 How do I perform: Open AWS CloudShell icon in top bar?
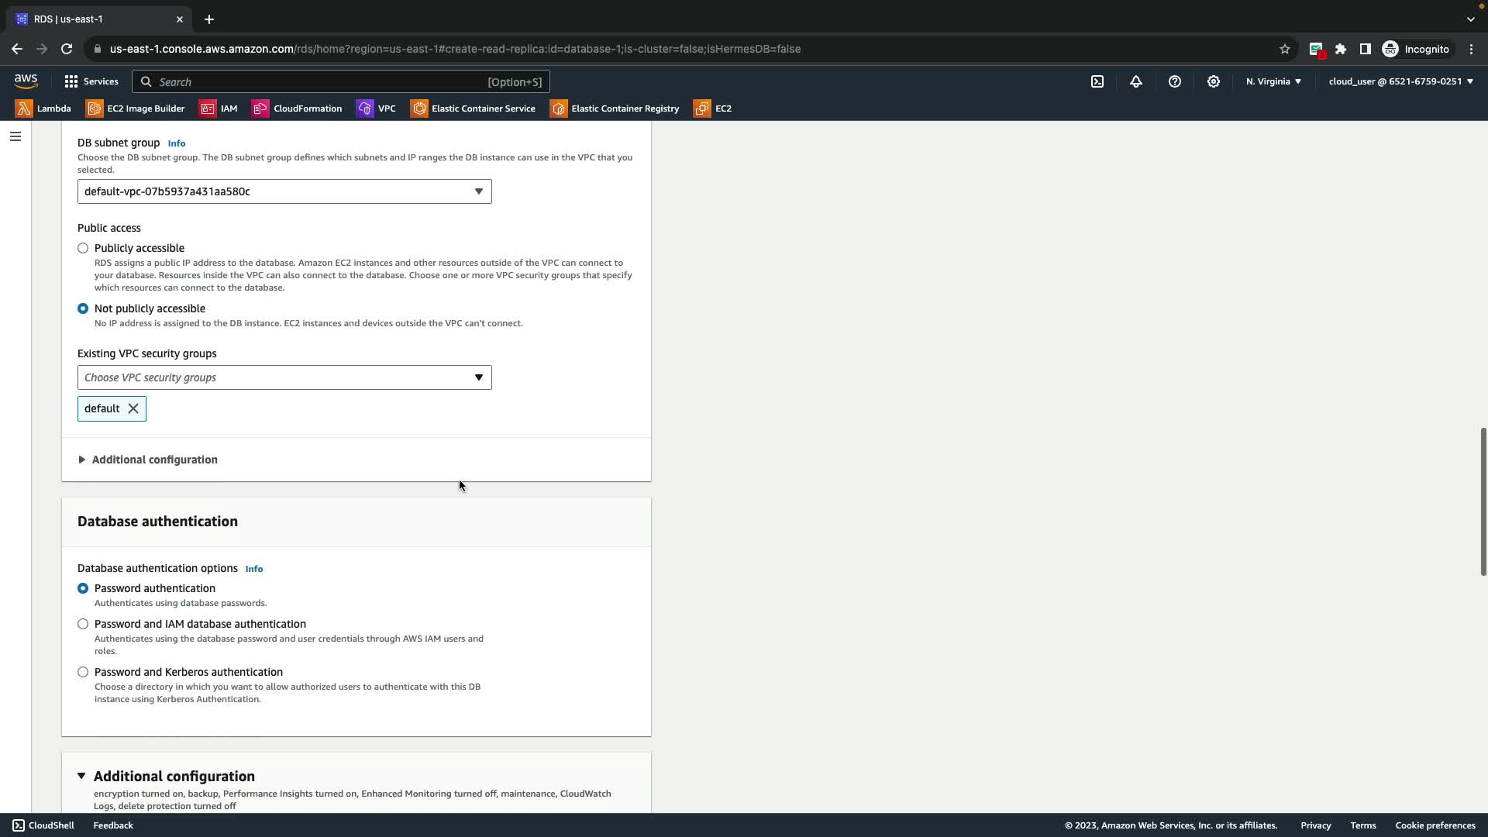(1097, 81)
